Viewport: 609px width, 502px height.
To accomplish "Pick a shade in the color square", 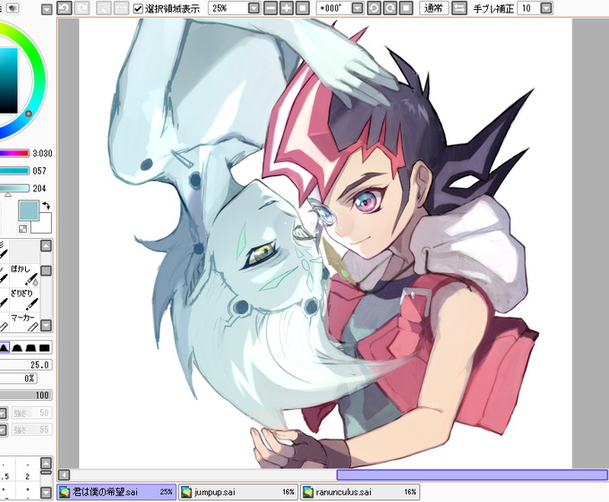I will [9, 81].
